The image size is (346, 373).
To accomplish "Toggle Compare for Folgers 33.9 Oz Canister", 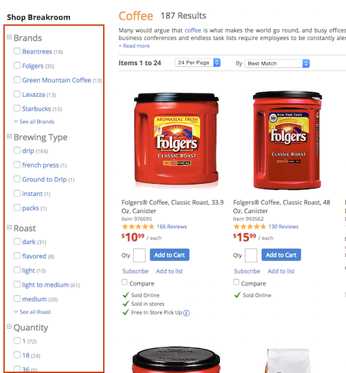I will point(124,282).
